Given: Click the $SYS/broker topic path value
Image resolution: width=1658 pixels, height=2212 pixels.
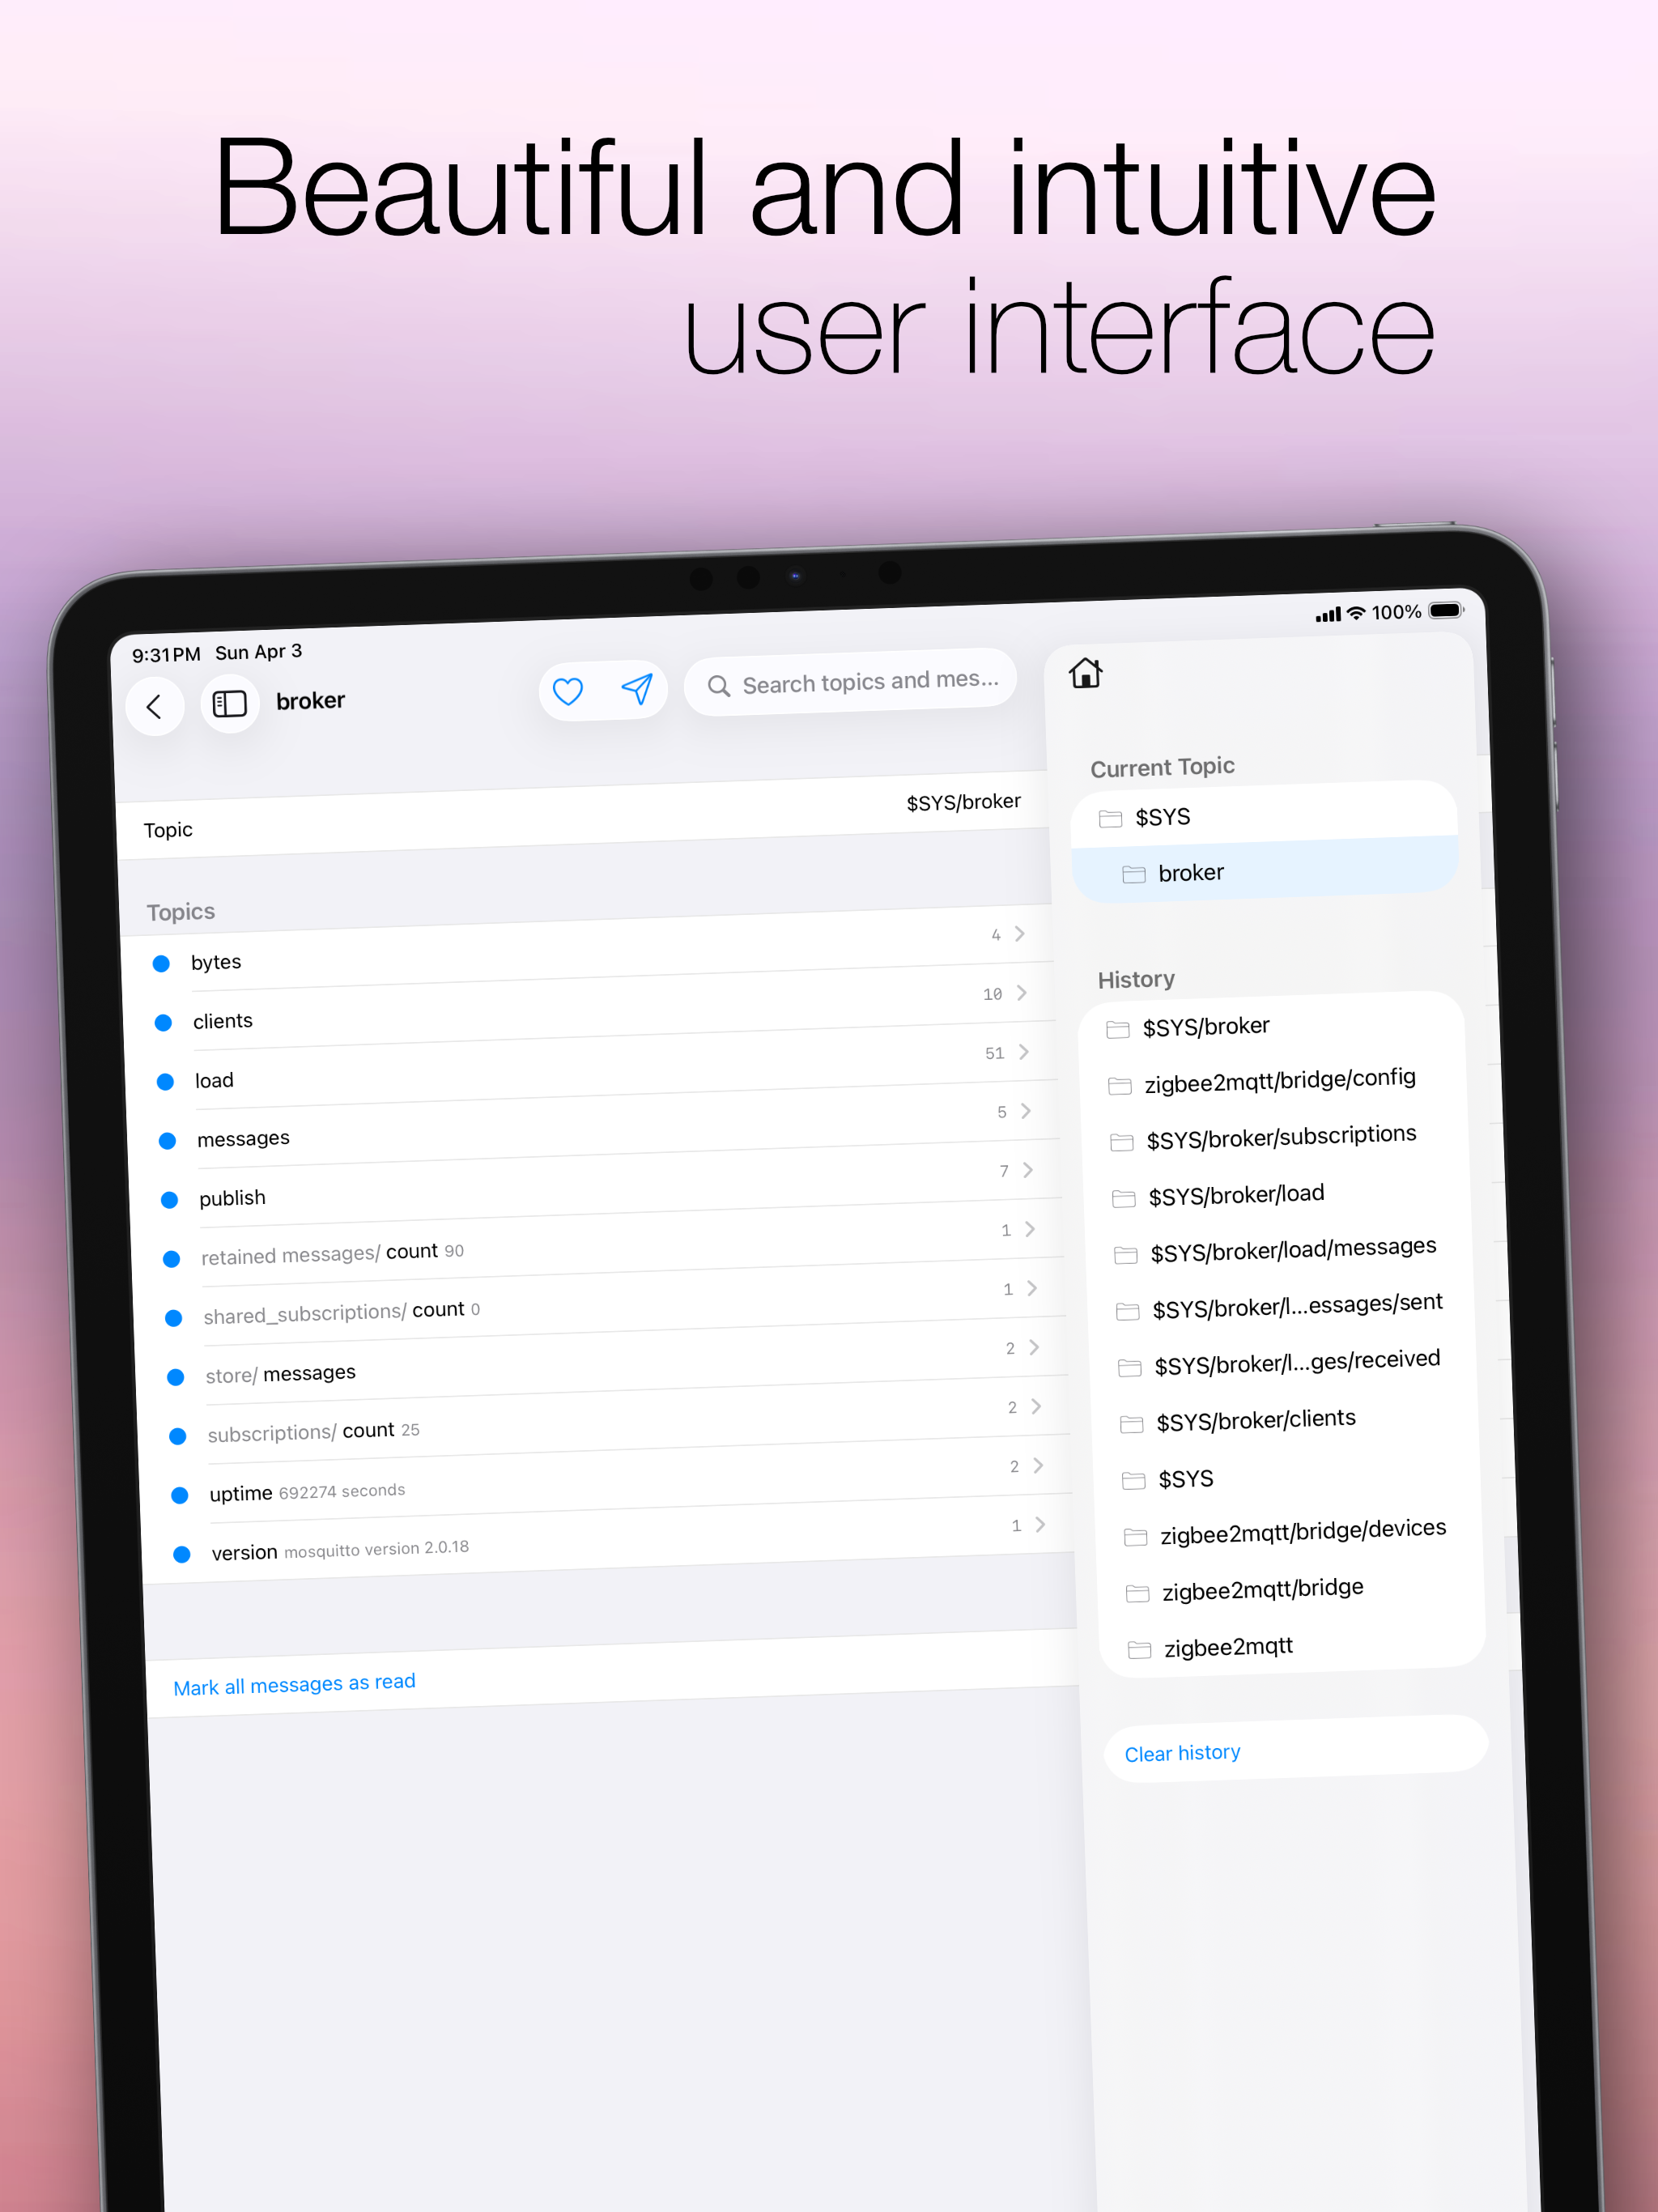Looking at the screenshot, I should click(963, 802).
